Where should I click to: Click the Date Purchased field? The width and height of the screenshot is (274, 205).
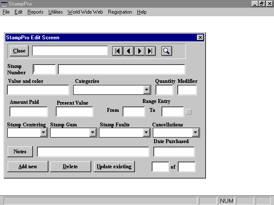coord(174,152)
